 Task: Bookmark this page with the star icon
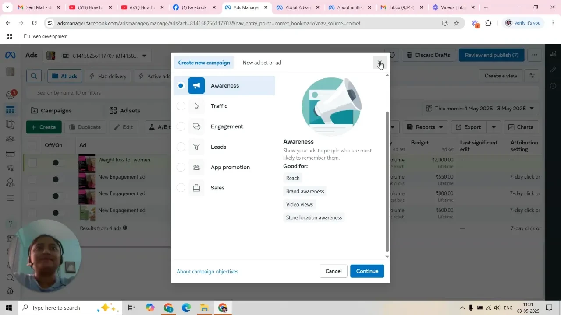pos(457,23)
